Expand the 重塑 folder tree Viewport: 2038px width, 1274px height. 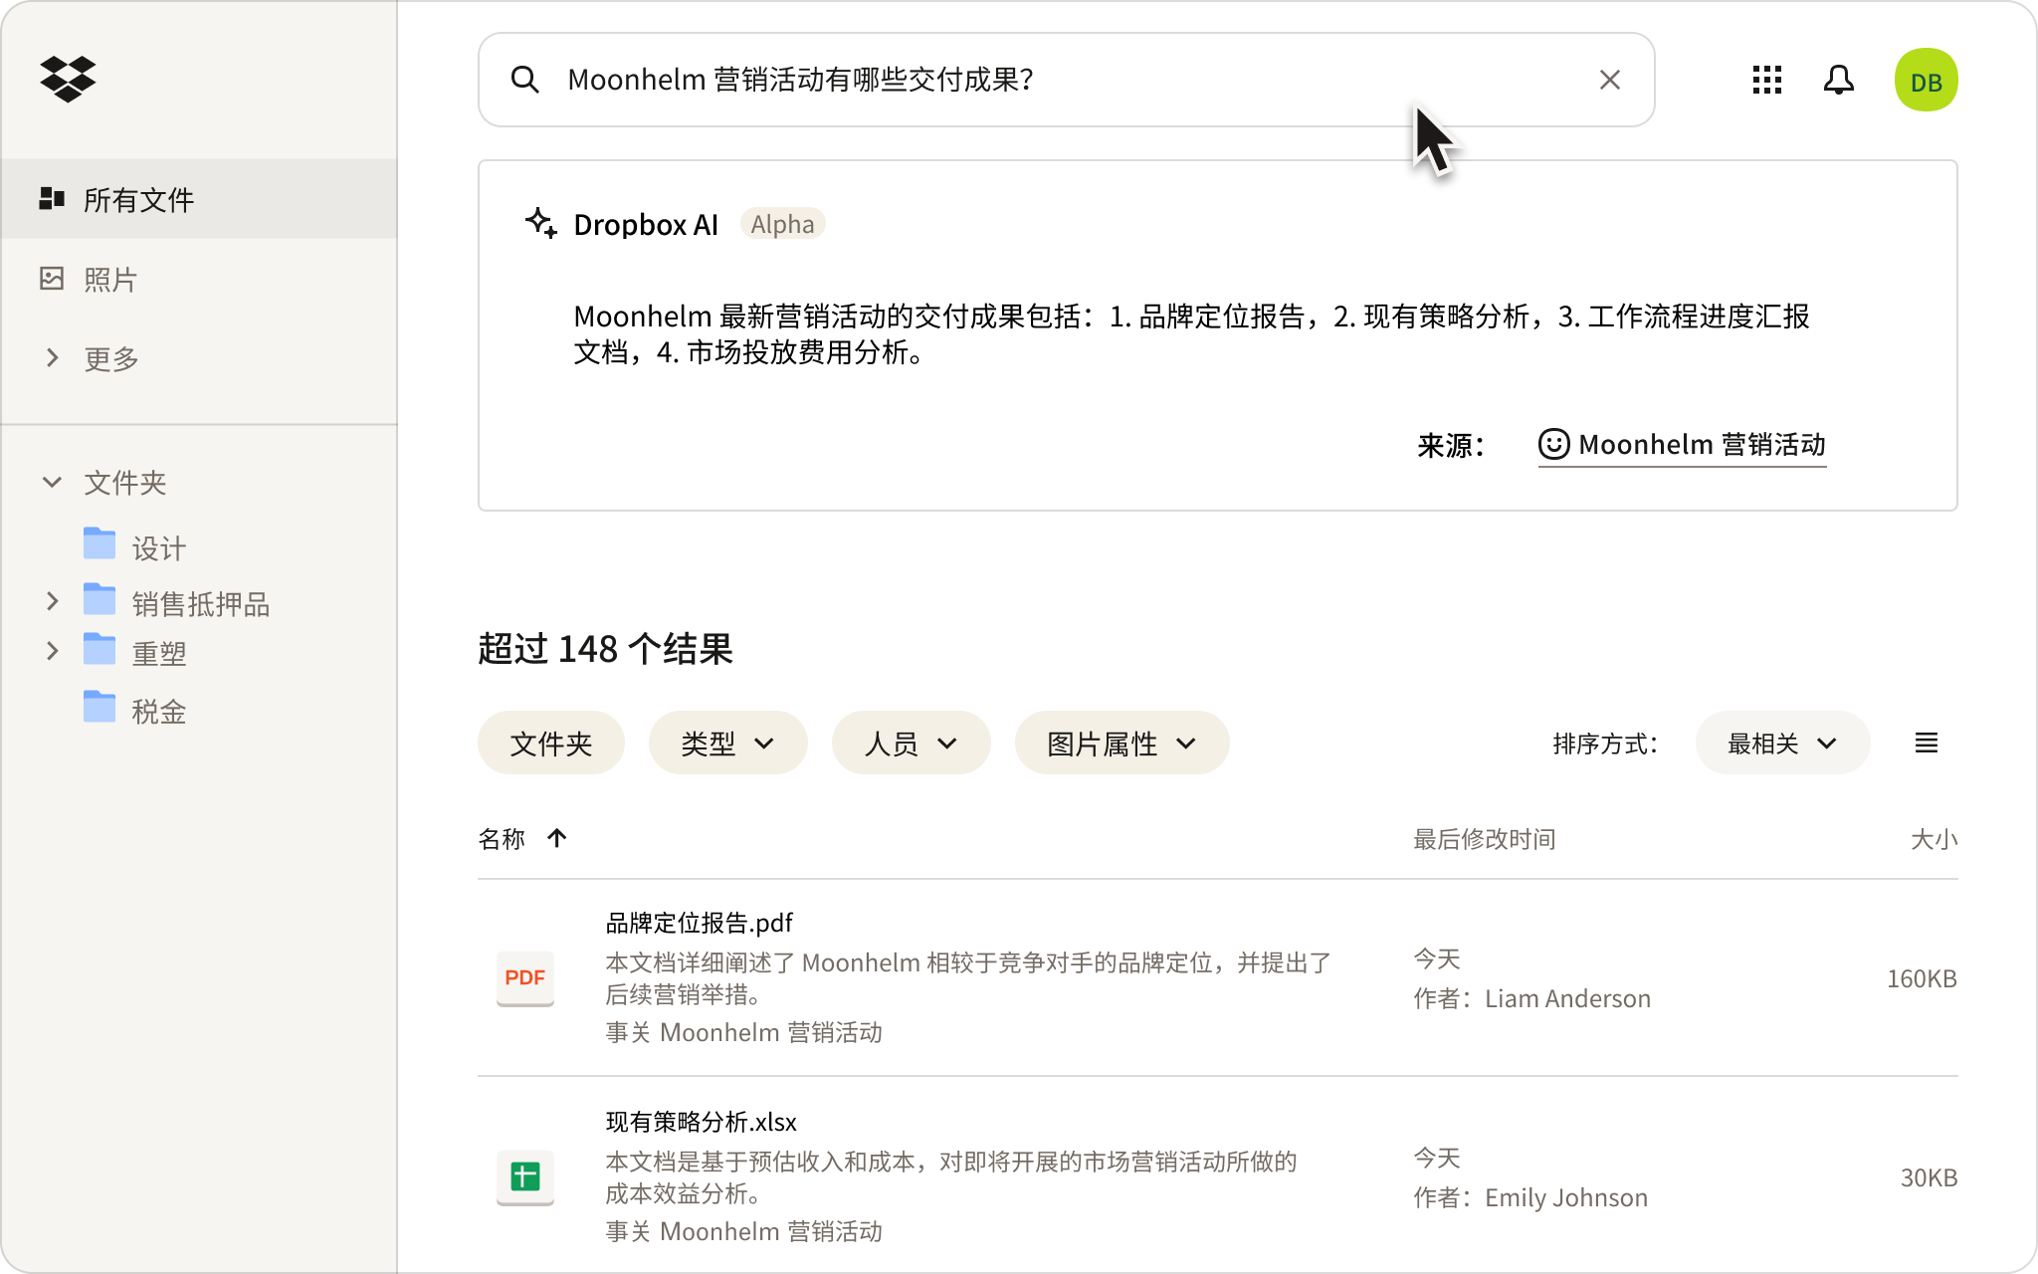[52, 651]
